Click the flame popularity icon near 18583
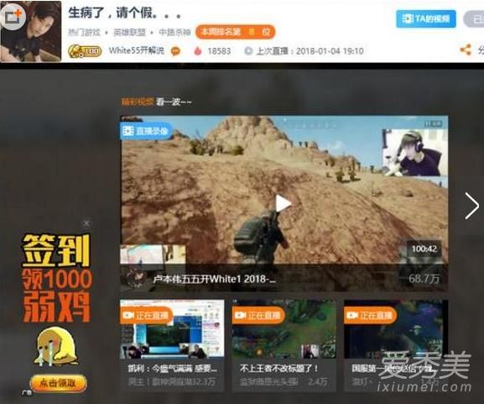 (198, 50)
